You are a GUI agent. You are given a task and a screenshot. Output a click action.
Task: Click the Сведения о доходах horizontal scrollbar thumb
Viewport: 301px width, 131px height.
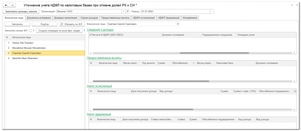coord(214,53)
